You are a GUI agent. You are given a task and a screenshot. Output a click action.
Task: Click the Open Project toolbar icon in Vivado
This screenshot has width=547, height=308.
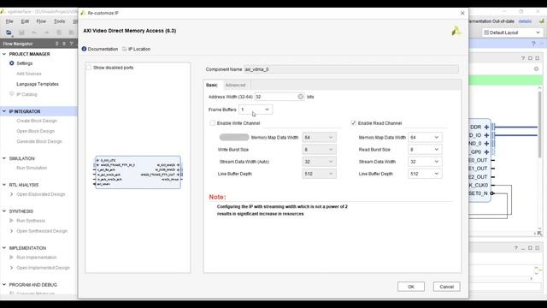9,33
